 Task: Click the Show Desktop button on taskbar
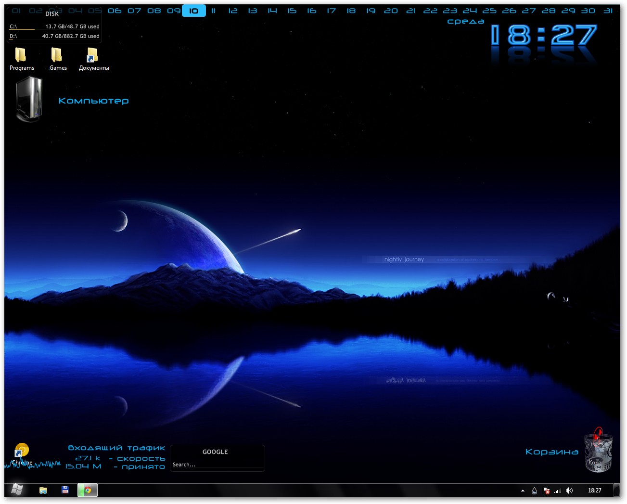pyautogui.click(x=617, y=491)
